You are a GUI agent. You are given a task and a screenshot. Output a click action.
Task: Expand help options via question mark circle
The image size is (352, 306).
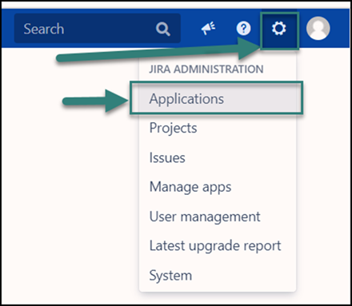pos(243,28)
